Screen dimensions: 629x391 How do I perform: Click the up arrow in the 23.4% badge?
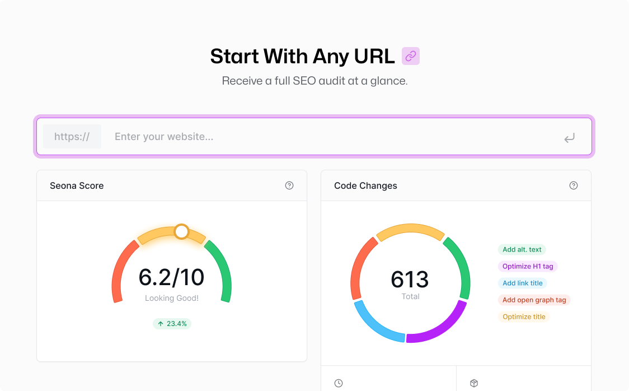161,324
